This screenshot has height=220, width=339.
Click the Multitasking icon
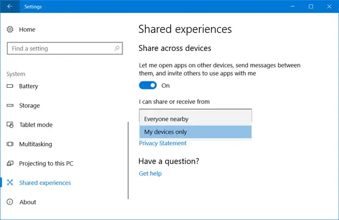[10, 144]
